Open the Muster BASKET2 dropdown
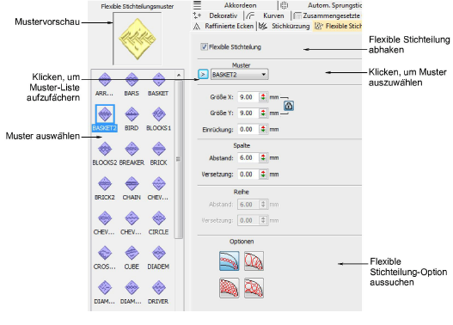Screen dimensions: 453x325 (239, 75)
